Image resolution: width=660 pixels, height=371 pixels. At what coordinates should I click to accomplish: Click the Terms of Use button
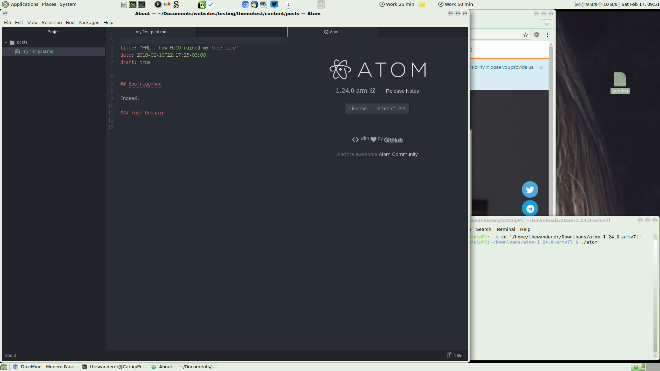(x=390, y=109)
